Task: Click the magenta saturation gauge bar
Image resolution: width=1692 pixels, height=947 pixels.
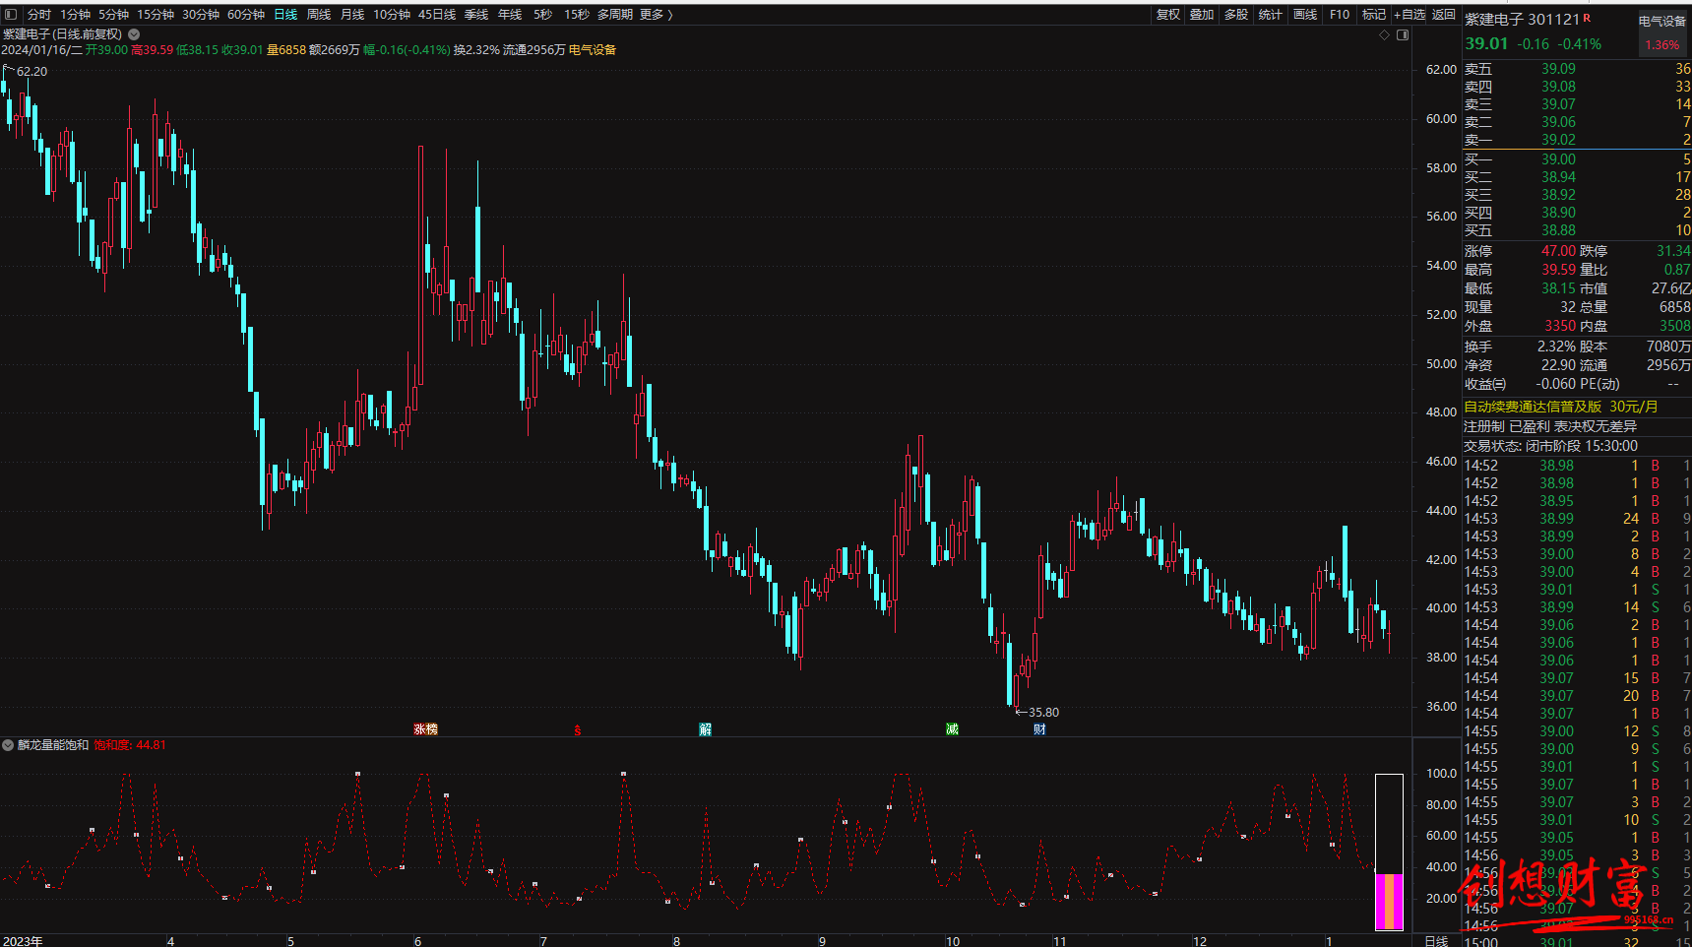Action: coord(1389,901)
